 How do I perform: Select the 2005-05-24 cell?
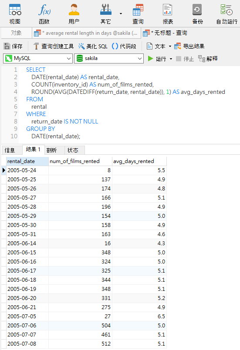(x=27, y=170)
